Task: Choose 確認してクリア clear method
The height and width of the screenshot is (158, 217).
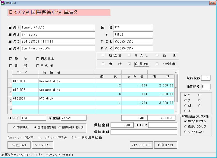Action: tap(185, 127)
